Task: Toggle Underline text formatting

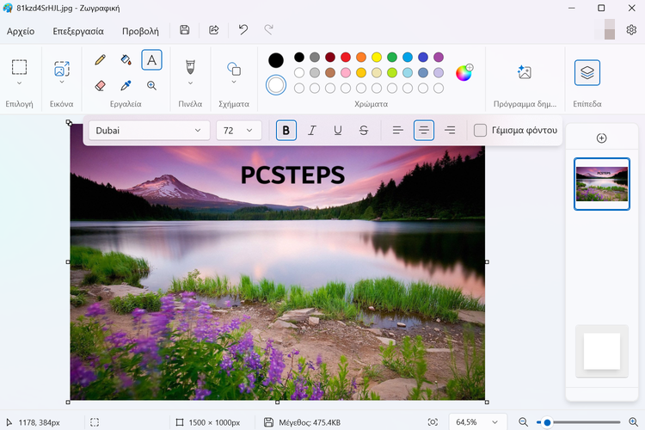Action: coord(338,131)
